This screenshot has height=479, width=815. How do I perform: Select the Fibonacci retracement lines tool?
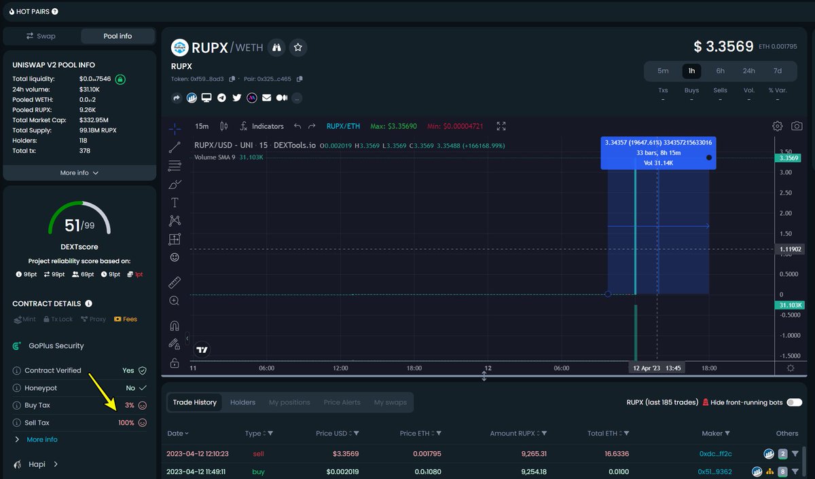point(175,165)
